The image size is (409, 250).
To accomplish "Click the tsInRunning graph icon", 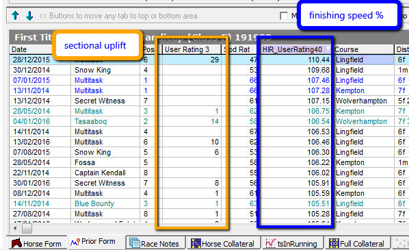I will pos(271,243).
